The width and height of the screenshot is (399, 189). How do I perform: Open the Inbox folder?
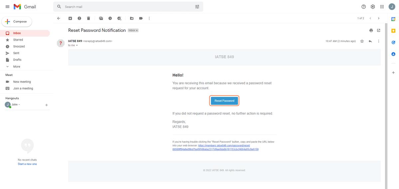[x=25, y=33]
